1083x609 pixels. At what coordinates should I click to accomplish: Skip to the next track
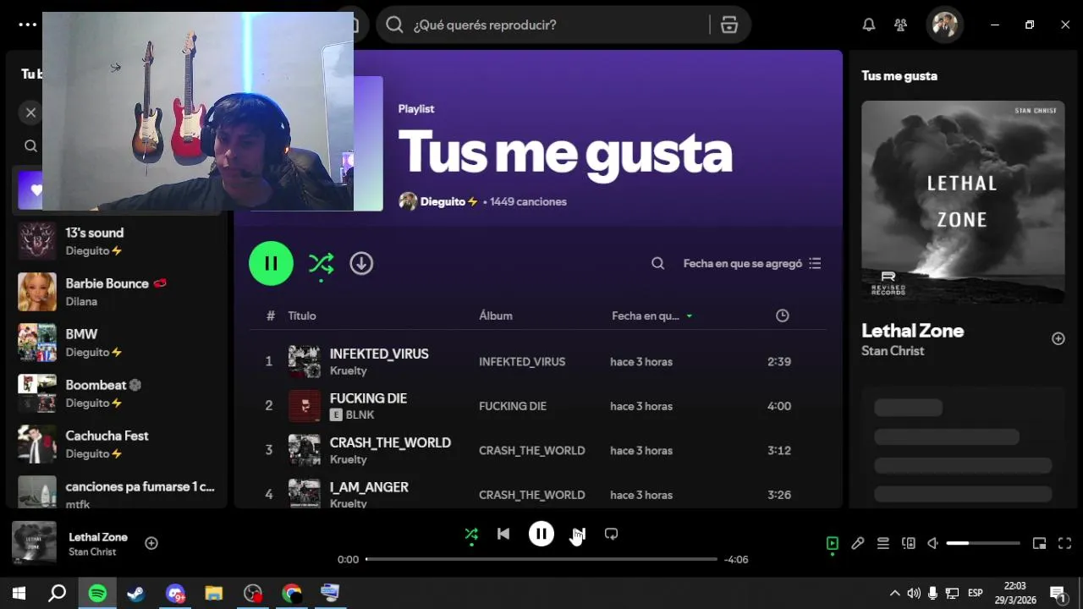pos(579,534)
